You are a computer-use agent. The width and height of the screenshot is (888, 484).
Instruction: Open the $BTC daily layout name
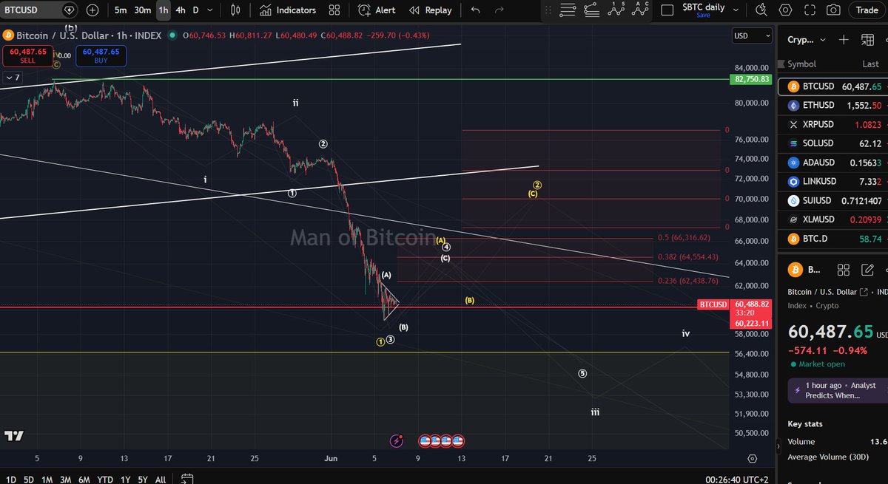703,7
